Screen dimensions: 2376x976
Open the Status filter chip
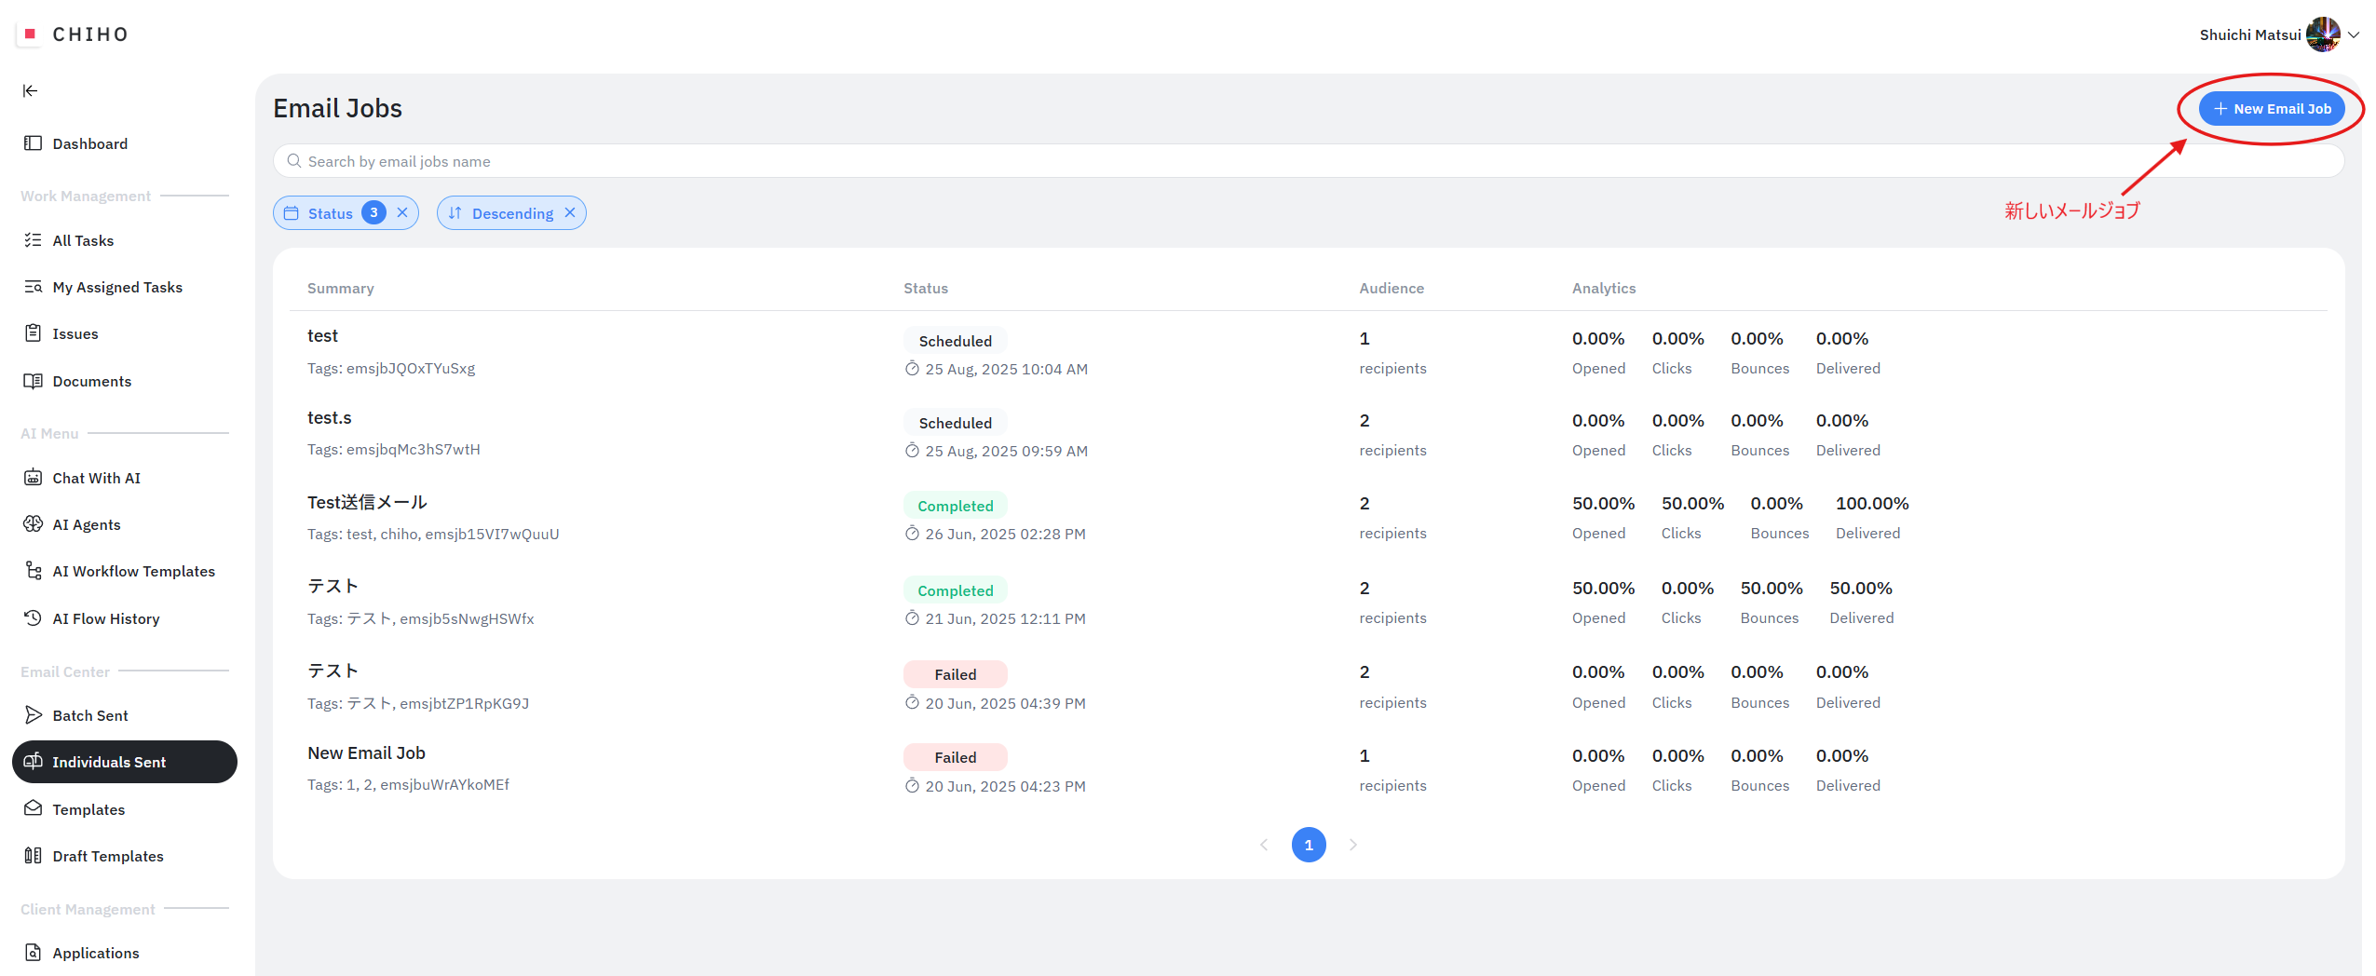click(x=331, y=213)
